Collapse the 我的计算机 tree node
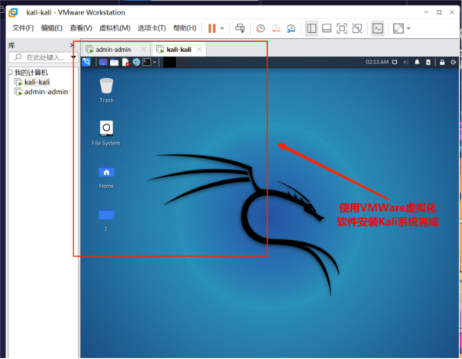Viewport: 462px width, 359px height. 10,72
